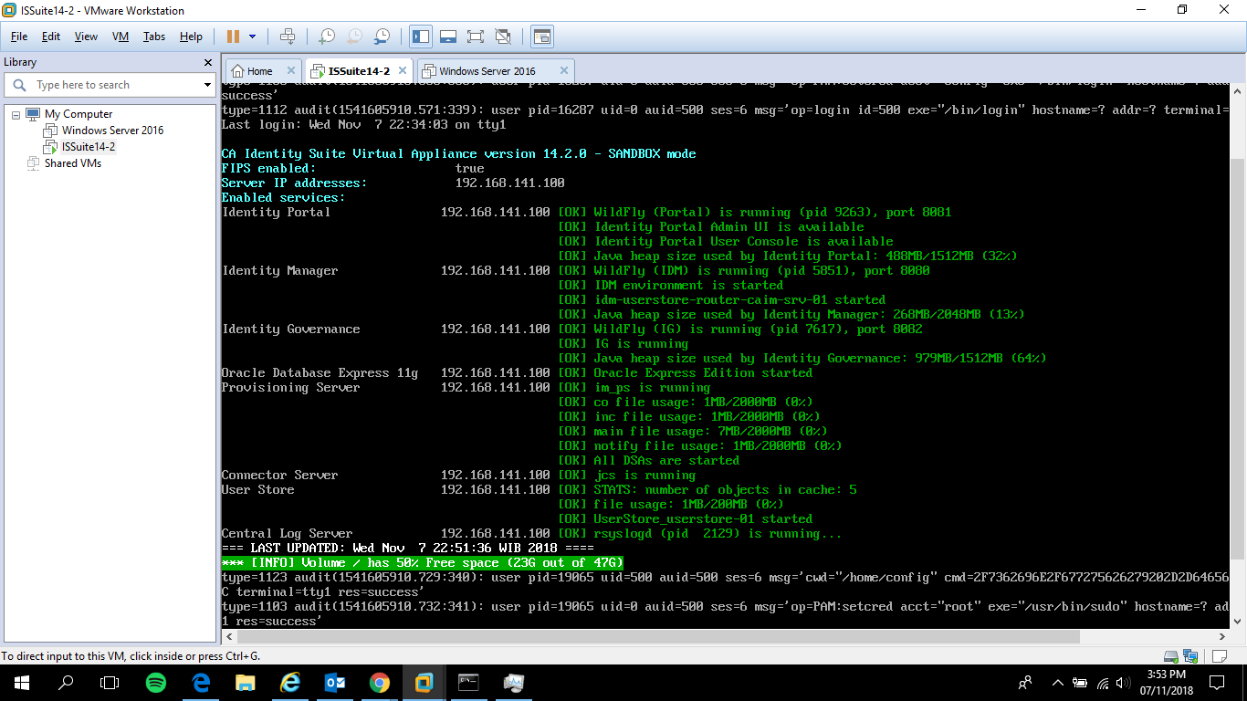Toggle the Library panel view button

[421, 37]
